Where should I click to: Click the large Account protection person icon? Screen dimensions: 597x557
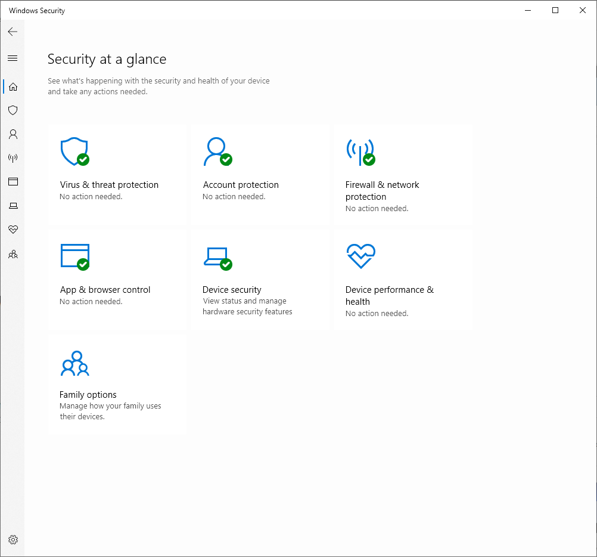[218, 151]
